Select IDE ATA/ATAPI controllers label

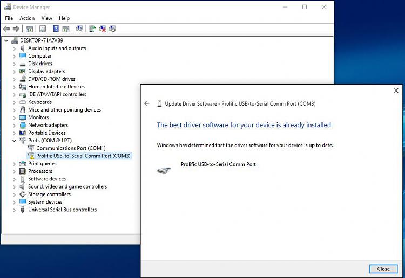[57, 94]
